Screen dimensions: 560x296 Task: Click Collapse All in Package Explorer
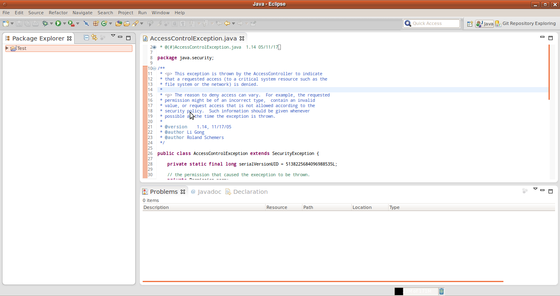[87, 38]
